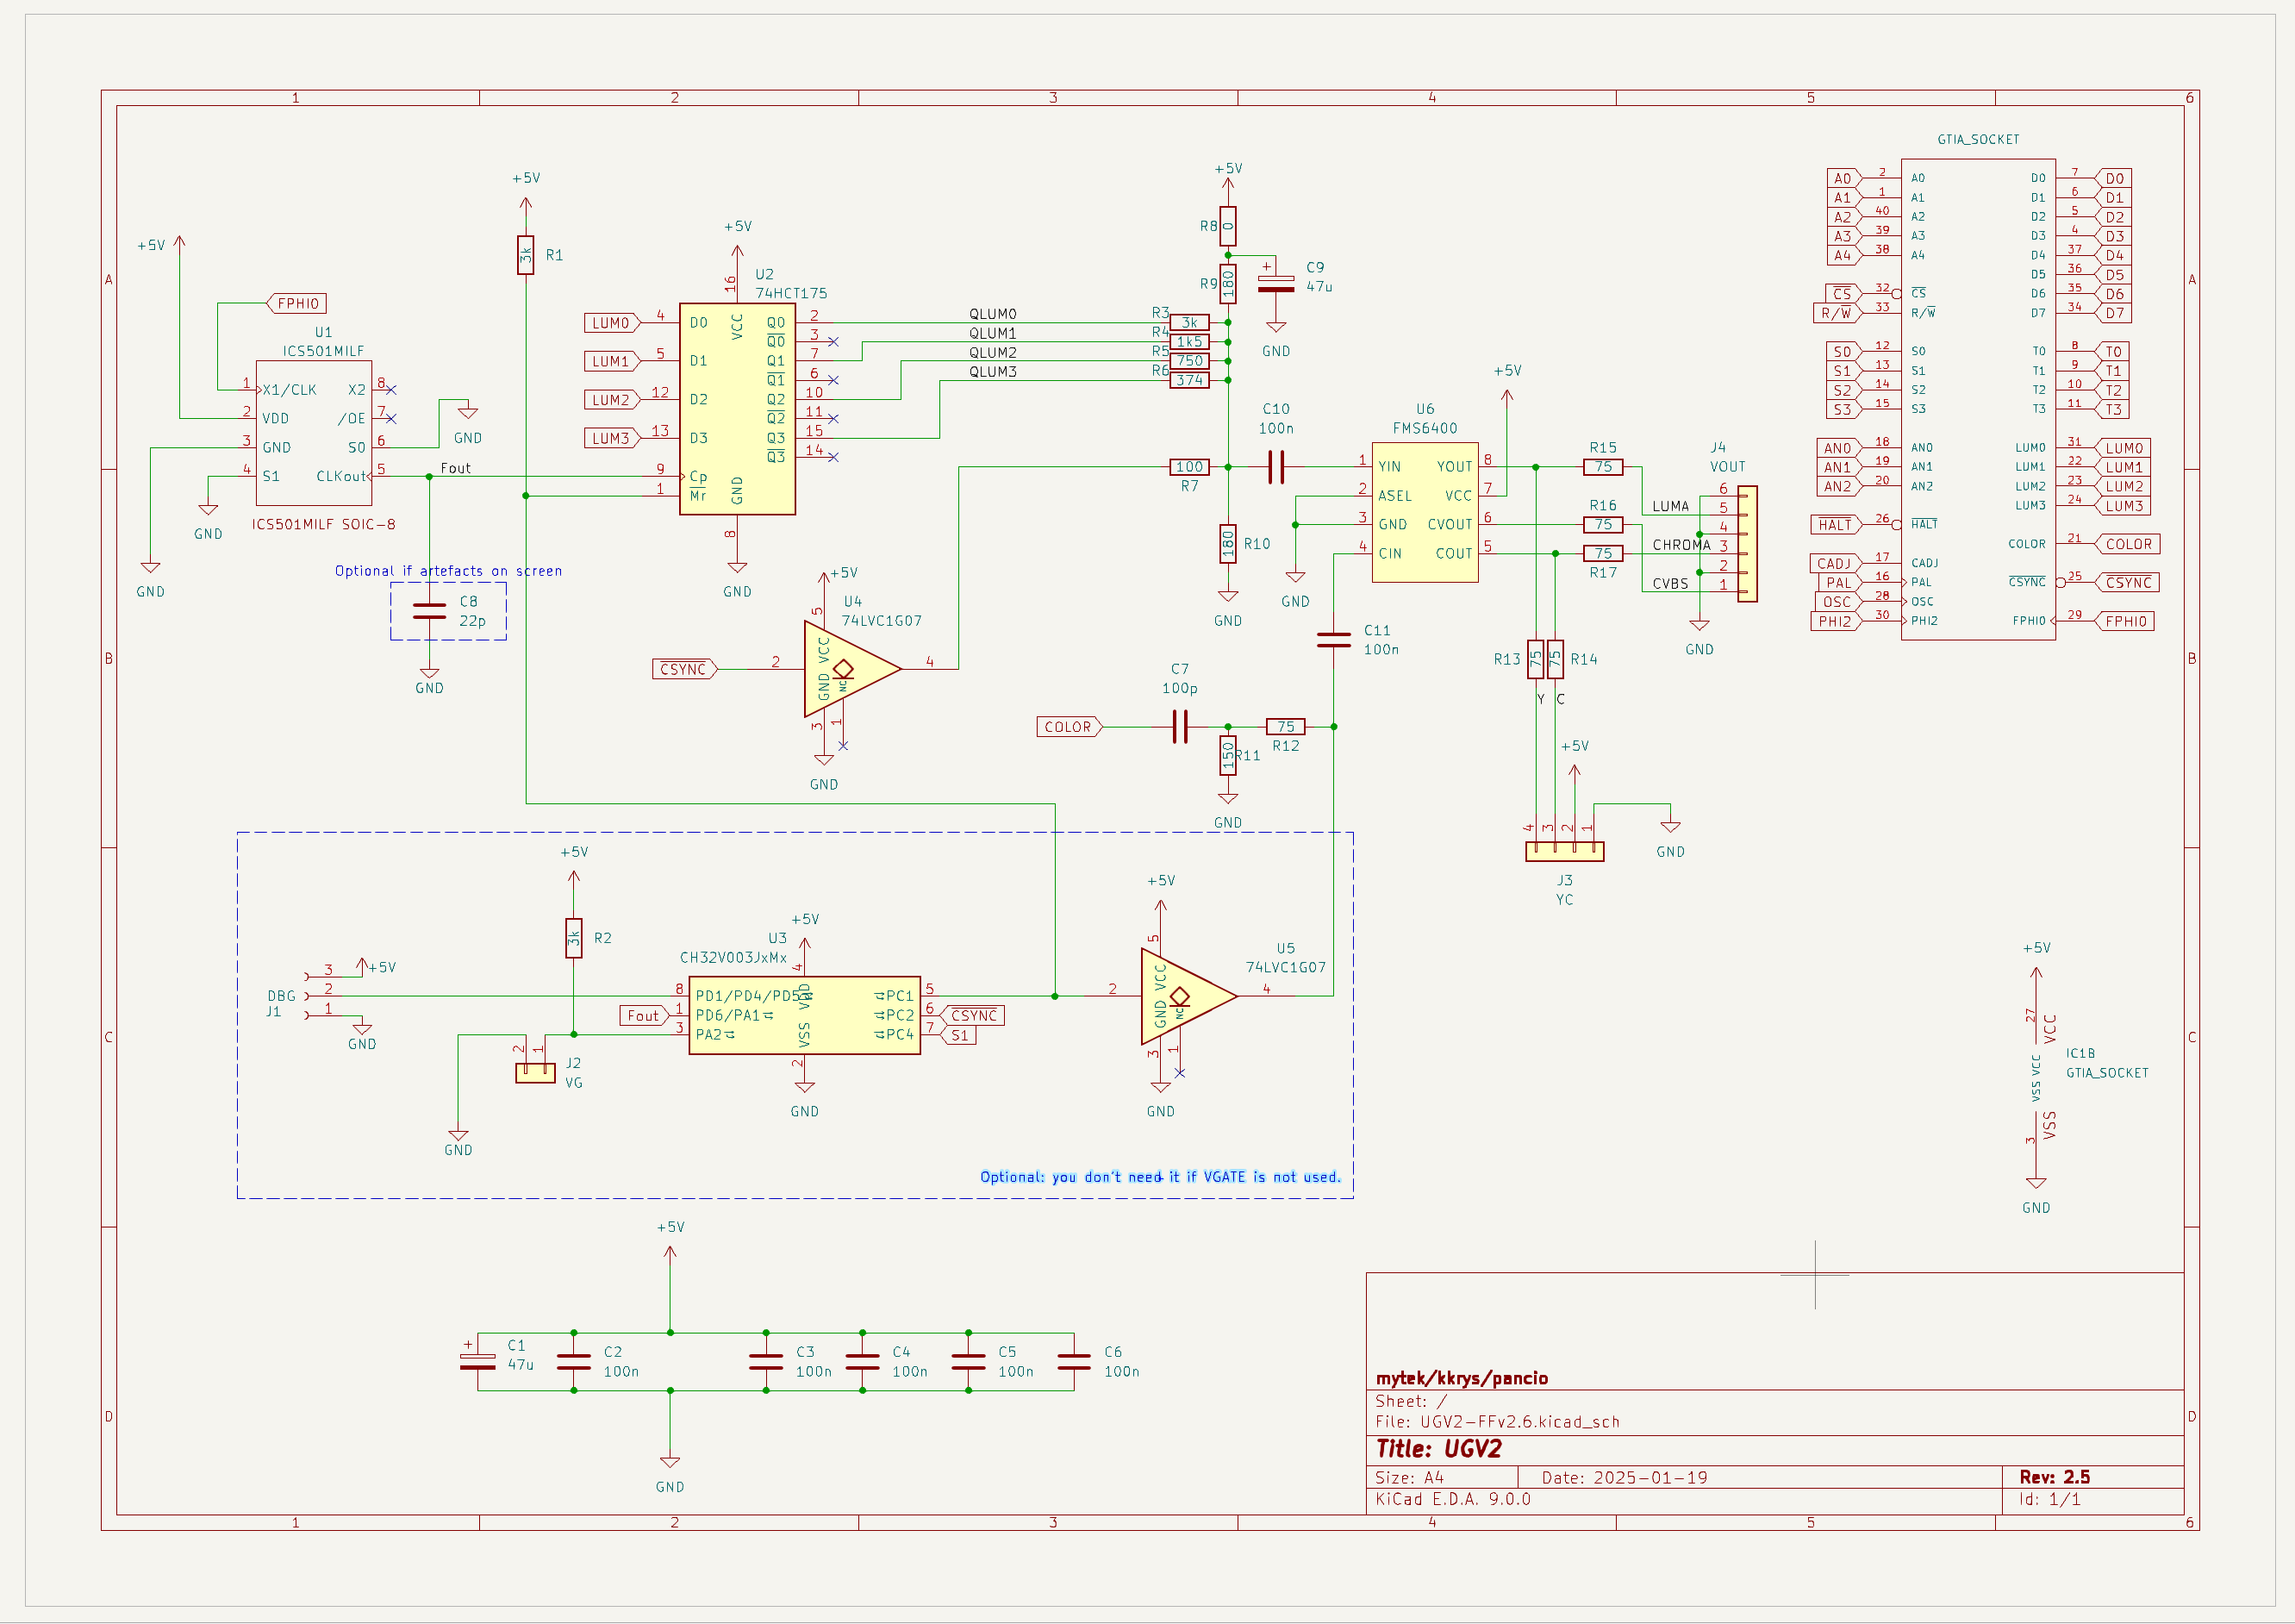Click the 'Title: UGV2' text in the title block
Screen dimensions: 2295x1624
click(x=1437, y=1449)
